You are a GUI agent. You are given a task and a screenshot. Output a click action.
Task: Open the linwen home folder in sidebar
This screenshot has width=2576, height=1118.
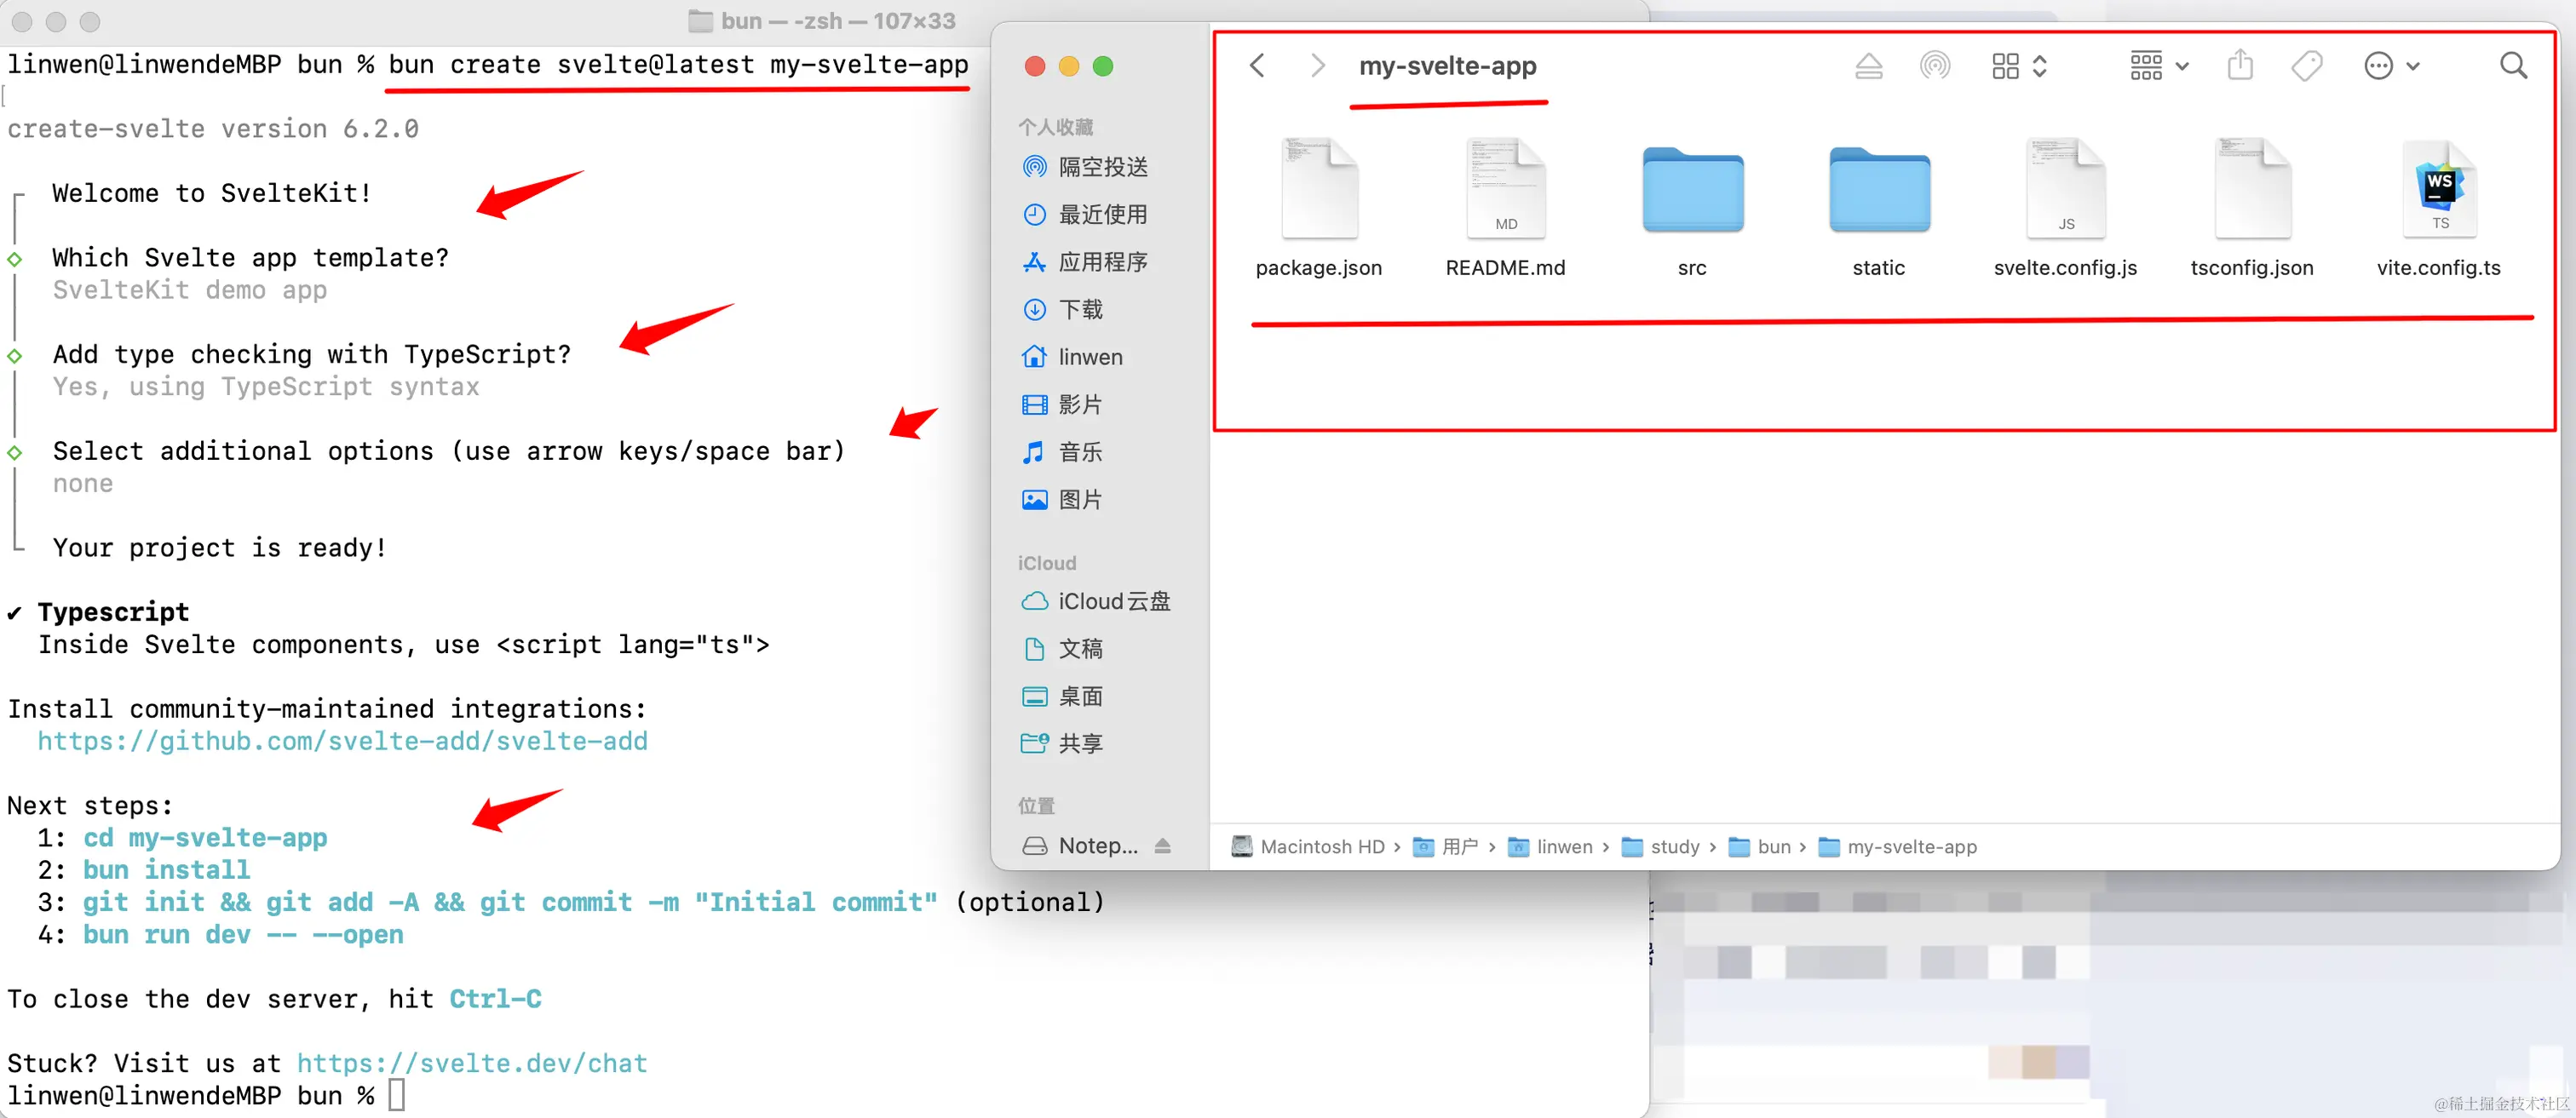[1073, 357]
